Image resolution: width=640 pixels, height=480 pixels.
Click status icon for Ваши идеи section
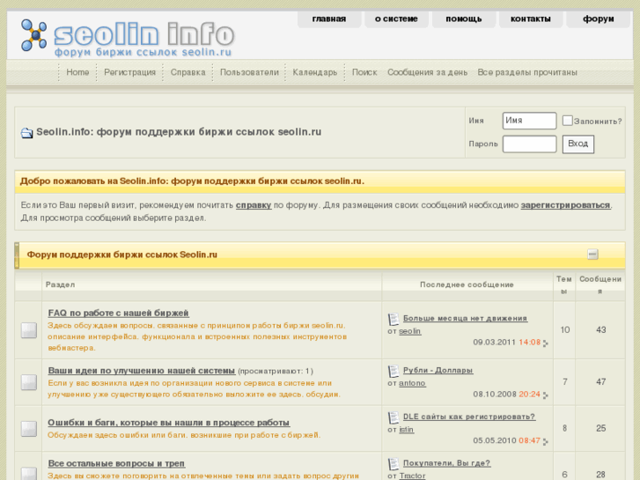[x=28, y=382]
